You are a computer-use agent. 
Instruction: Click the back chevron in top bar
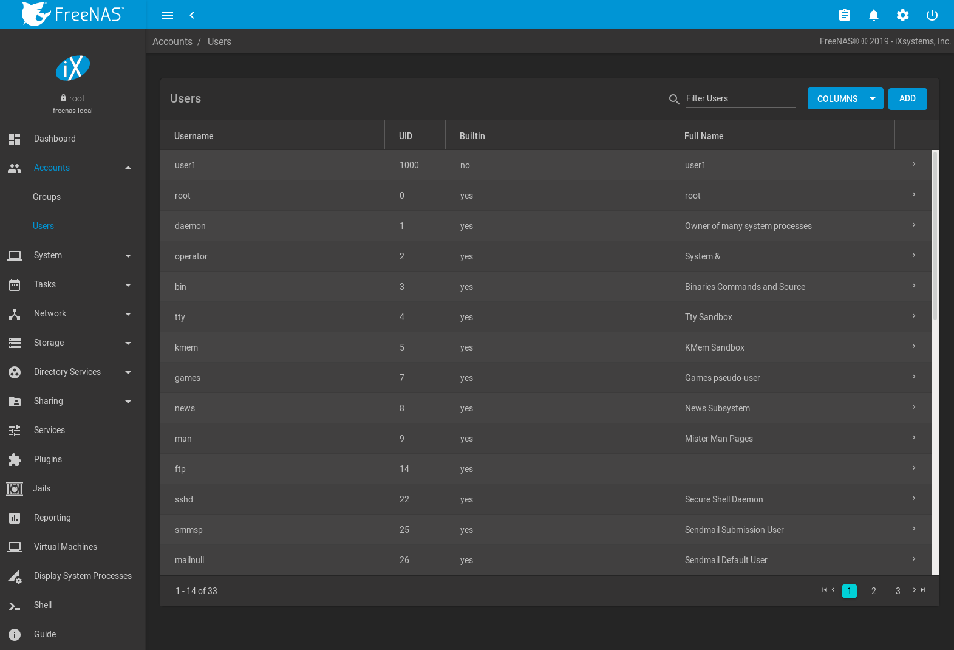pyautogui.click(x=192, y=15)
